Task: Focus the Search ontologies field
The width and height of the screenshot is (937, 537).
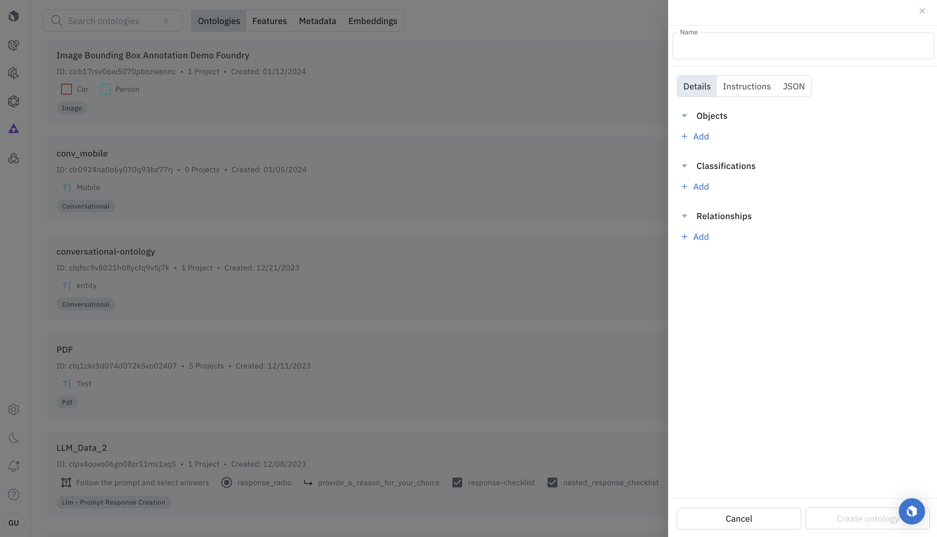Action: point(113,21)
